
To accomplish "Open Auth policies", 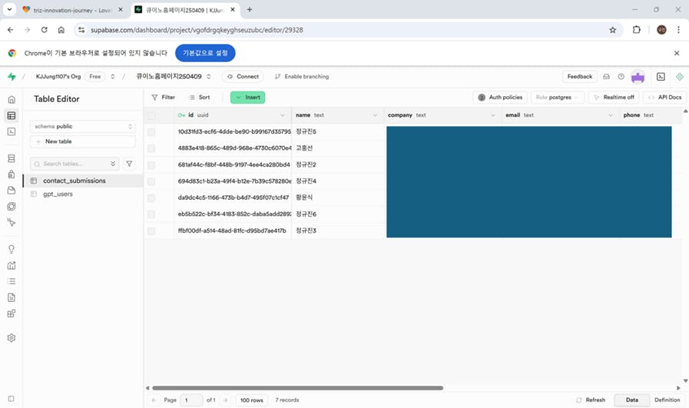I will pyautogui.click(x=500, y=97).
